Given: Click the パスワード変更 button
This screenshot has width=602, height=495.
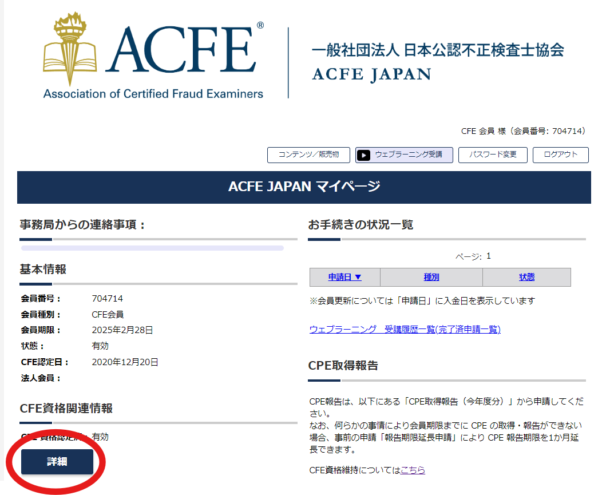Looking at the screenshot, I should (x=493, y=155).
